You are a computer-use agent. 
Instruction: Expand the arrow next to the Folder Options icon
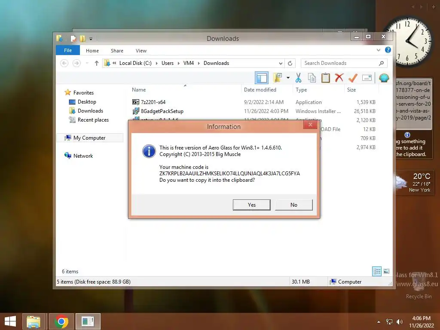point(288,78)
